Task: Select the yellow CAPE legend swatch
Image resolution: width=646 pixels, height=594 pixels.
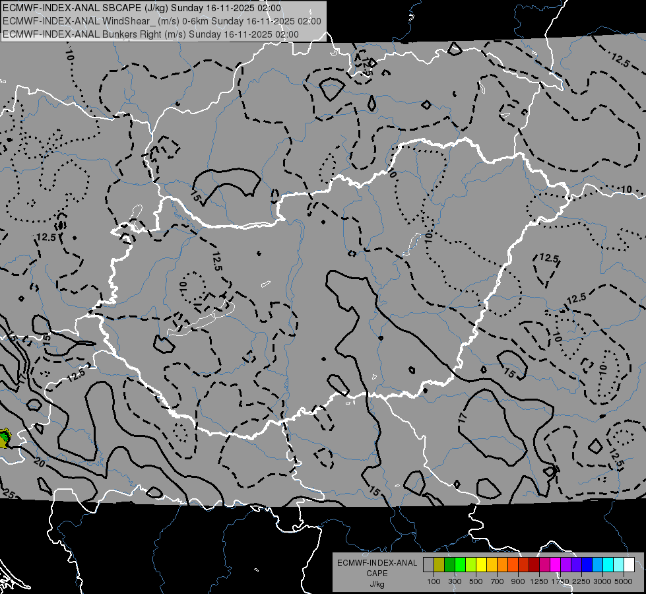Action: pyautogui.click(x=481, y=565)
